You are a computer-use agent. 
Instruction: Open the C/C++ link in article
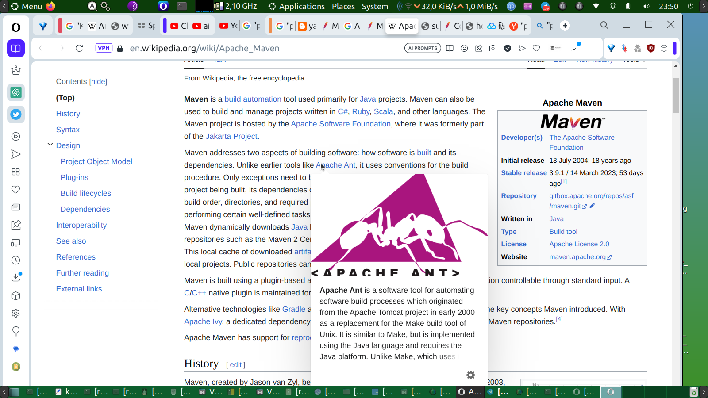point(195,293)
